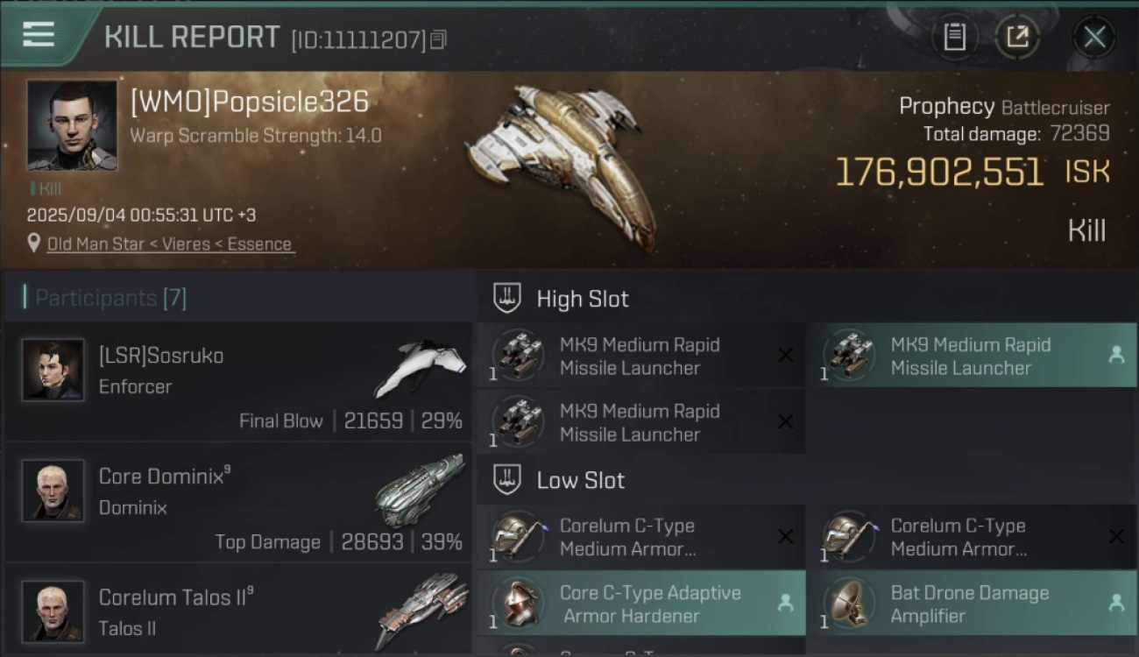1139x657 pixels.
Task: Click the first destroyed MK9 launcher entry
Action: pyautogui.click(x=641, y=356)
